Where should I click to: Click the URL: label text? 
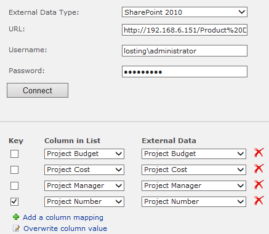coord(17,29)
